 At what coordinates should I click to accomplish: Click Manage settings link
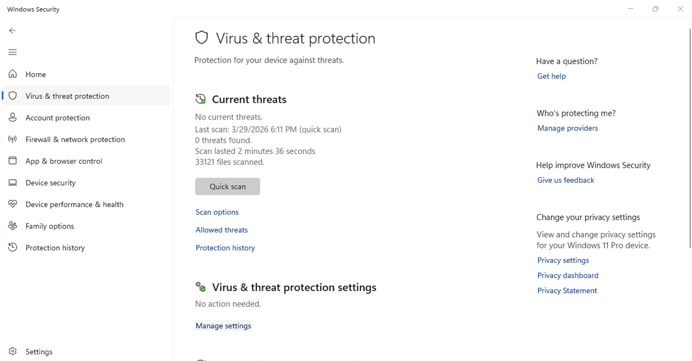pyautogui.click(x=223, y=325)
